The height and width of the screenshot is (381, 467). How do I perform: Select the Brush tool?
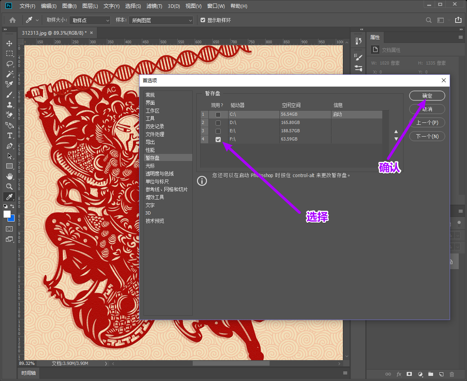(x=9, y=94)
